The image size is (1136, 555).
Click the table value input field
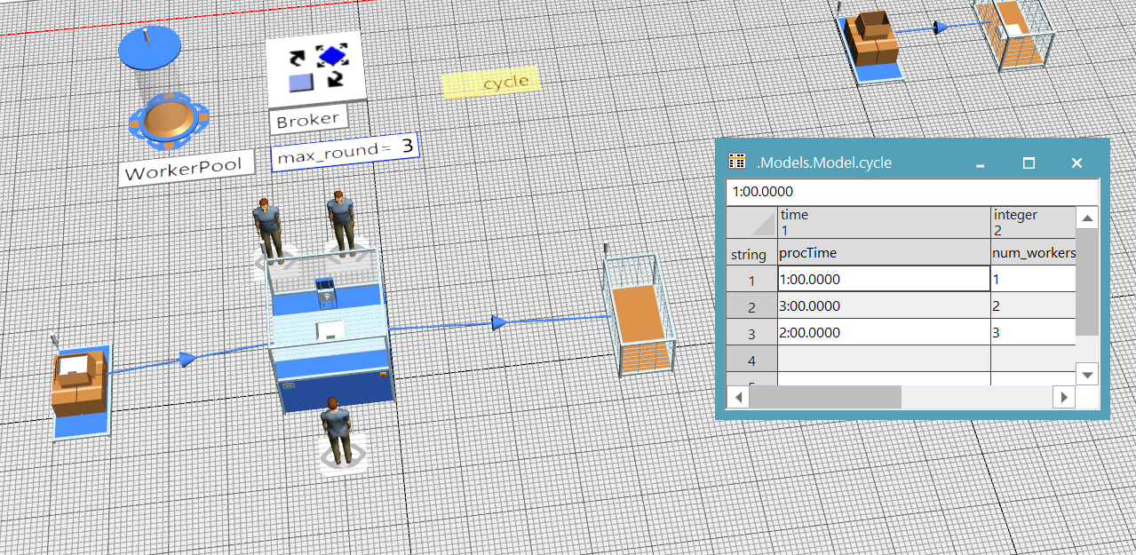(x=911, y=192)
